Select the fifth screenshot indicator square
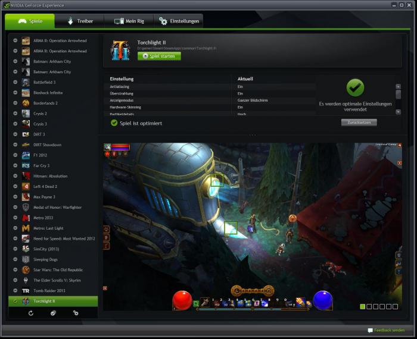This screenshot has width=417, height=339. pyautogui.click(x=388, y=307)
